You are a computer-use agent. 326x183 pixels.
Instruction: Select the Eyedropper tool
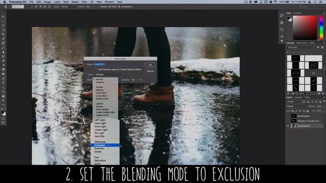click(3, 39)
